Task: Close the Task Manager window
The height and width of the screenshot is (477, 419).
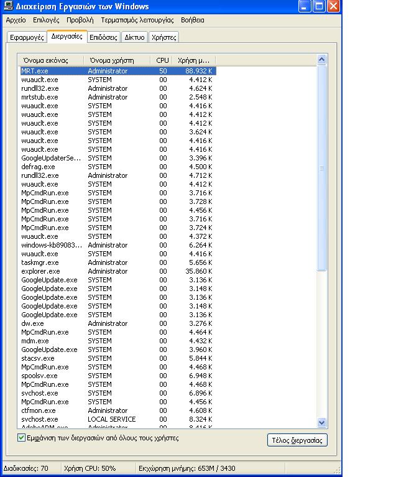Action: click(x=333, y=6)
